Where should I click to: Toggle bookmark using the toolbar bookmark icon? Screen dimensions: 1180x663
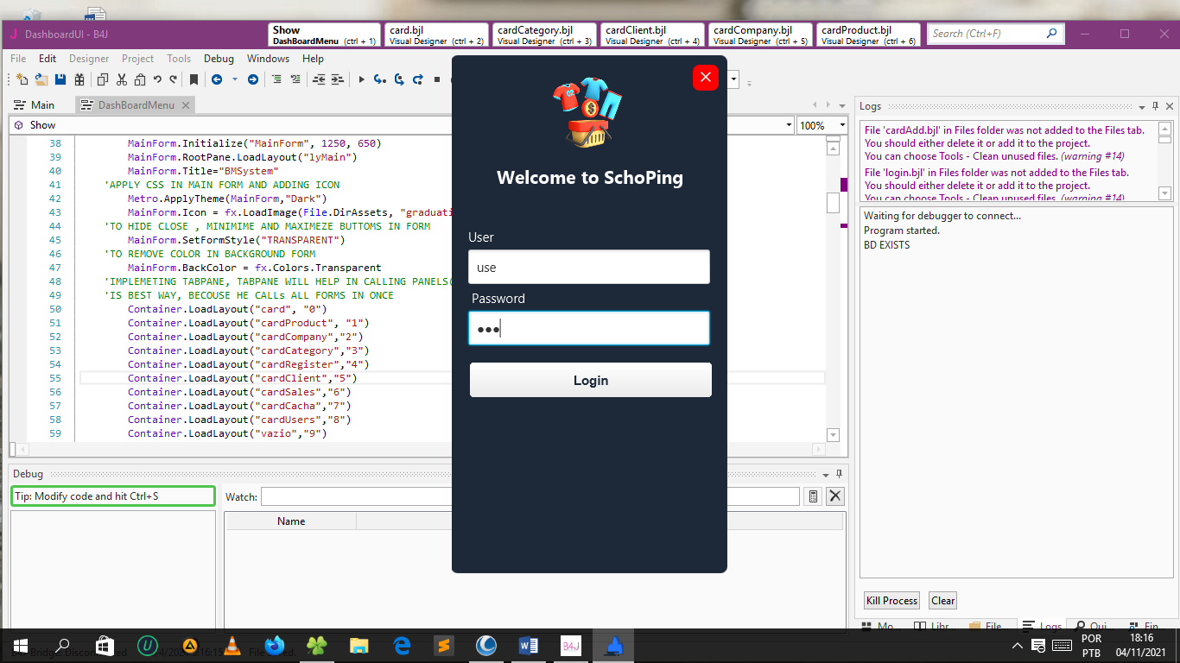tap(194, 79)
